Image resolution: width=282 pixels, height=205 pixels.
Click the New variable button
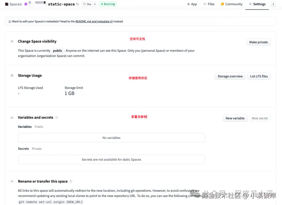[x=235, y=118]
